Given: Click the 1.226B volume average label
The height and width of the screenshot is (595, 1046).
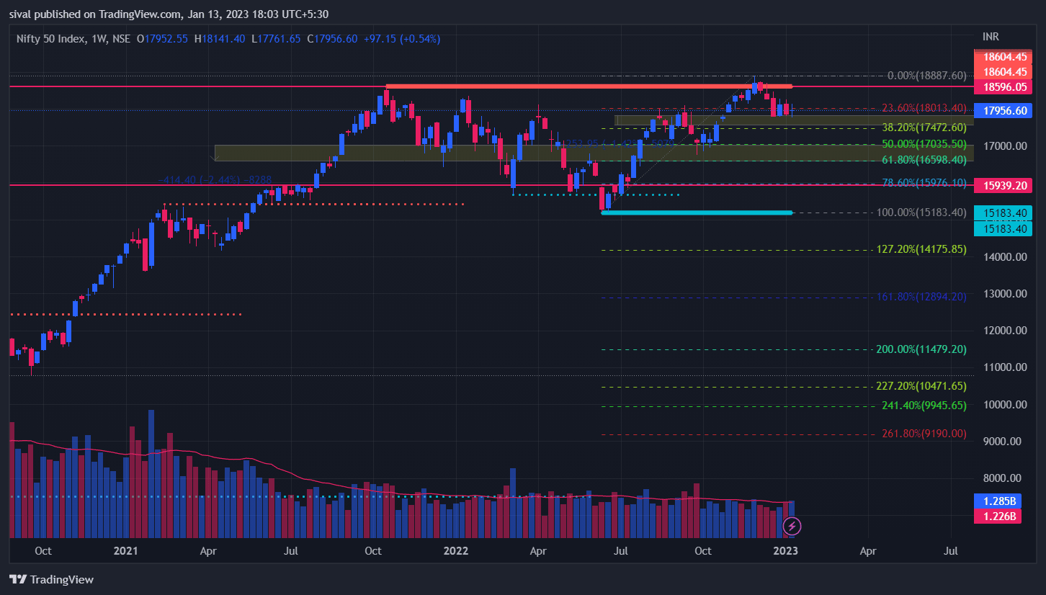Looking at the screenshot, I should pos(997,516).
